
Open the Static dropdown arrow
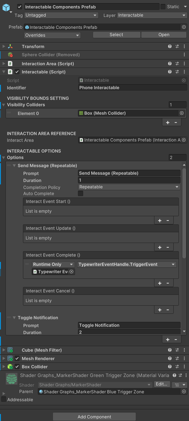pos(185,7)
